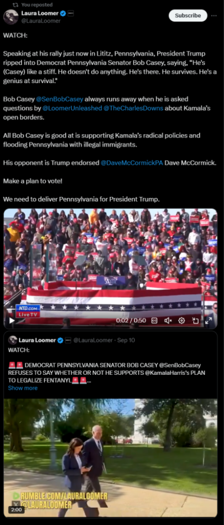Click the Subscribe button
The width and height of the screenshot is (224, 525).
click(x=188, y=15)
